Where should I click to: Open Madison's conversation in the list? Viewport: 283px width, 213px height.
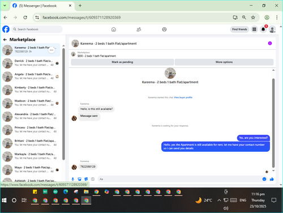click(x=31, y=103)
